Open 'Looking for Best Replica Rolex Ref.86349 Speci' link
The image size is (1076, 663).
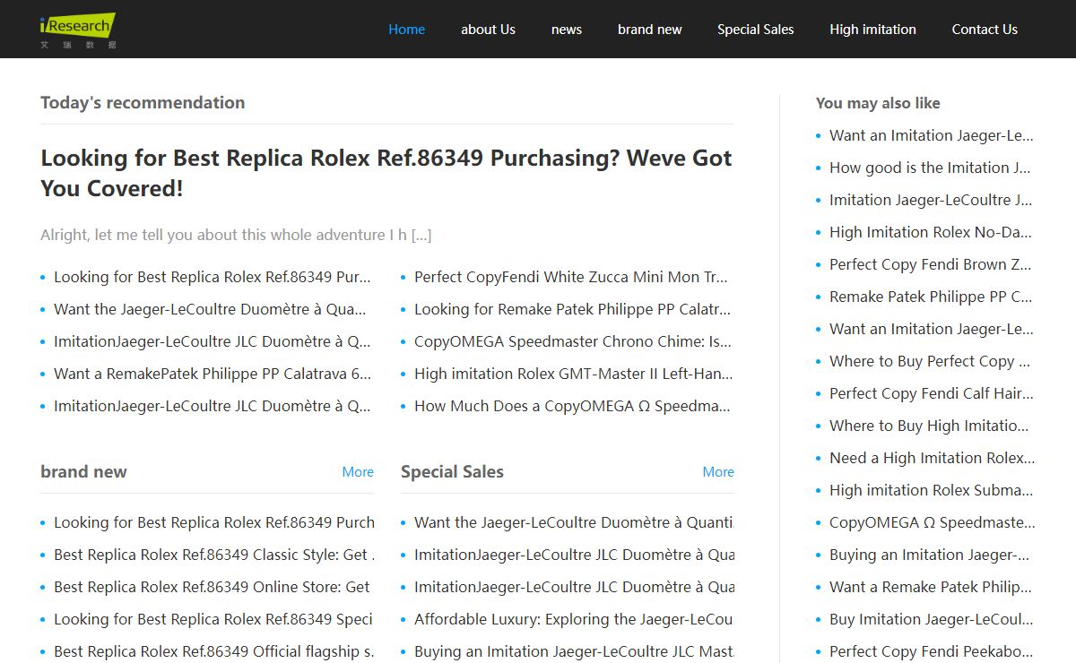pyautogui.click(x=213, y=619)
